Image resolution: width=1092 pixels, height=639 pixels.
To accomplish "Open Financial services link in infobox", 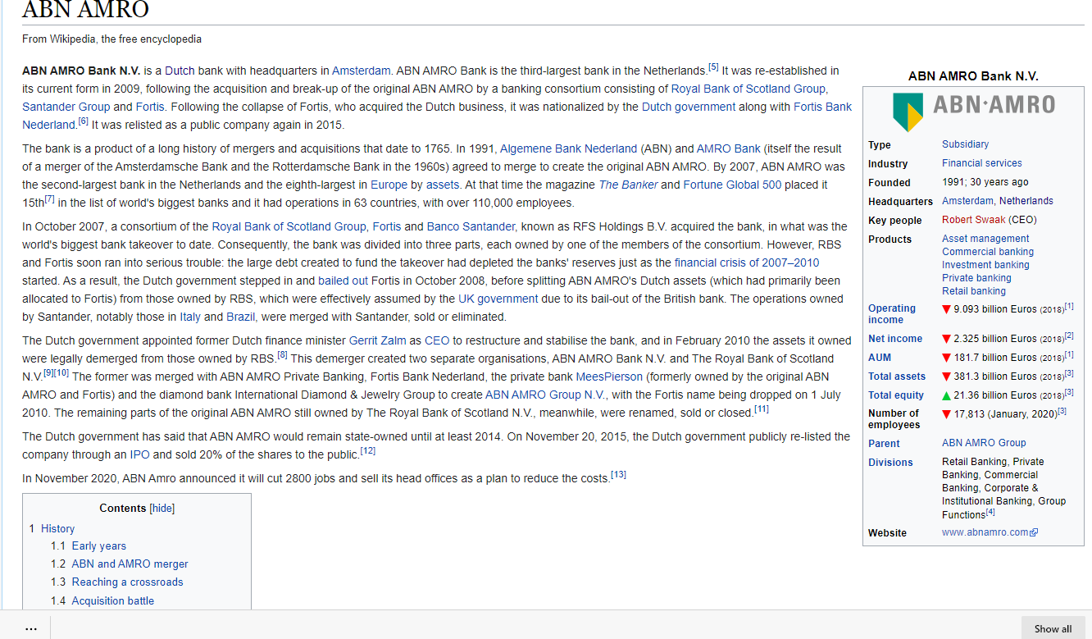I will [981, 163].
